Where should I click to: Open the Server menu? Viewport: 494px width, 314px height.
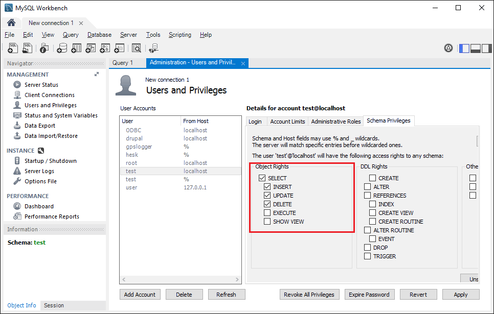click(x=128, y=35)
